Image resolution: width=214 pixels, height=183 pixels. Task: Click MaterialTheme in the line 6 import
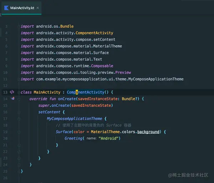(x=108, y=46)
